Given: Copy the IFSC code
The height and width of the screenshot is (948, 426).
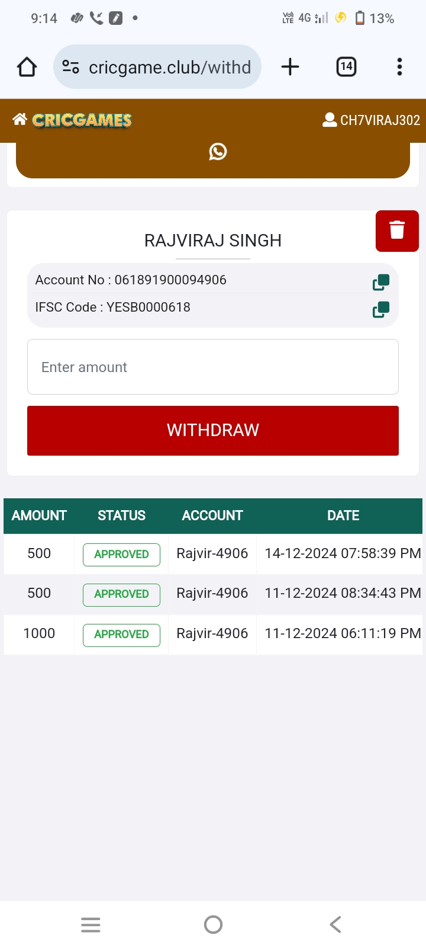Looking at the screenshot, I should tap(381, 309).
